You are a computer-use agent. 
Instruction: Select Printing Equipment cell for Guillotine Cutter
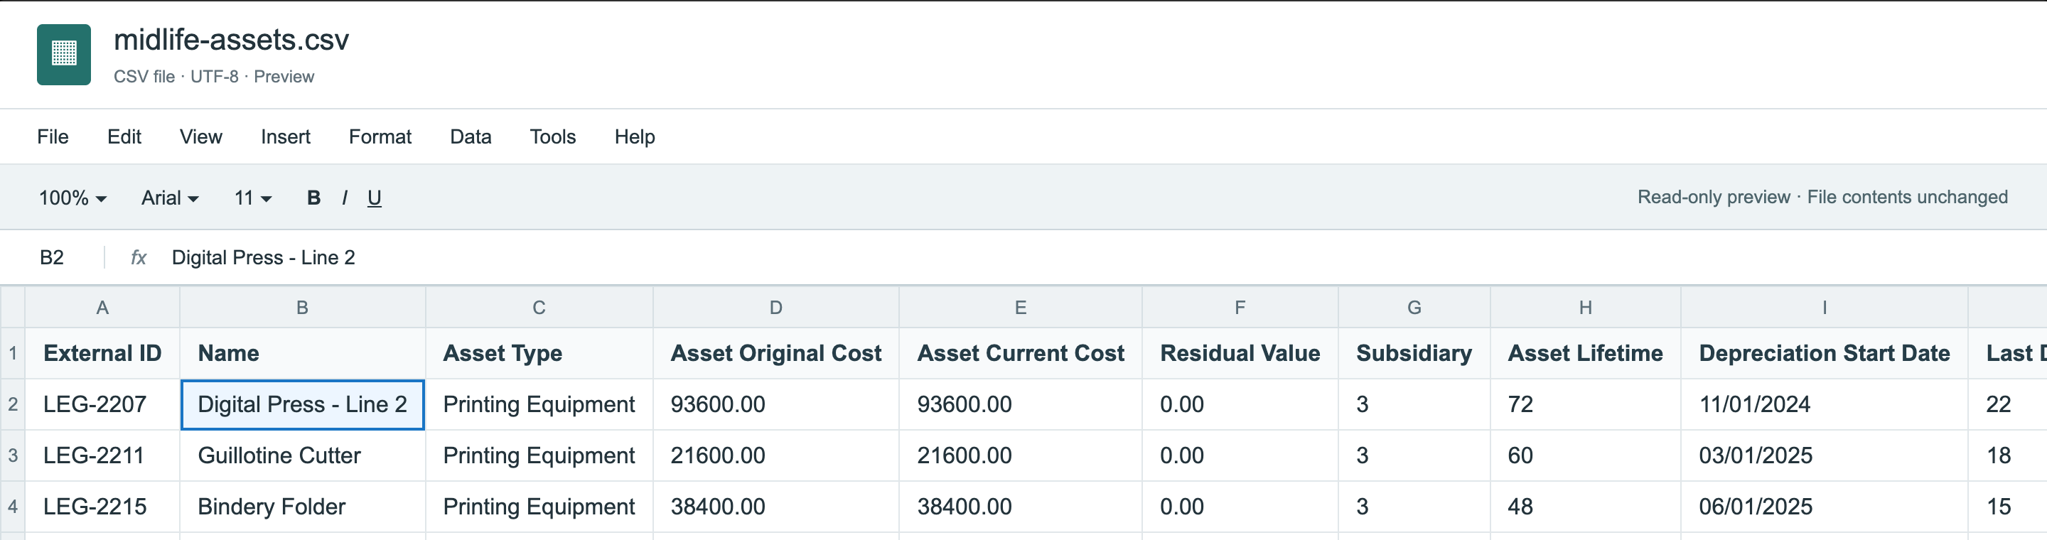coord(539,456)
